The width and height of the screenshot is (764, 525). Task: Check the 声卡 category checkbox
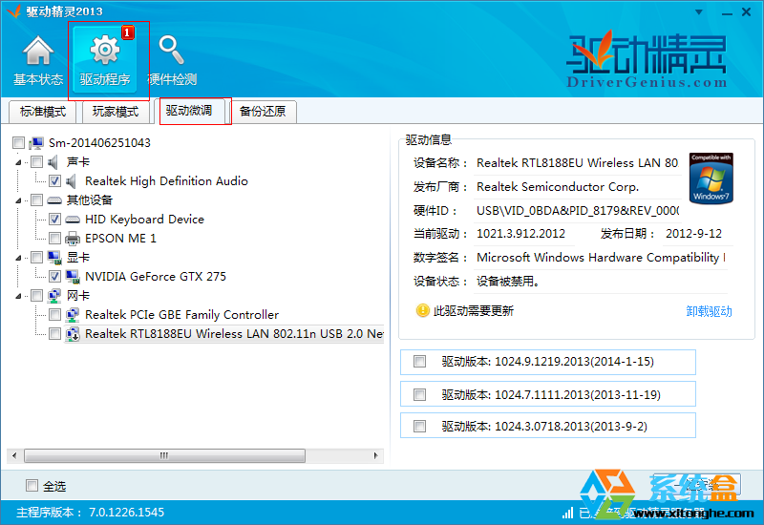(36, 161)
